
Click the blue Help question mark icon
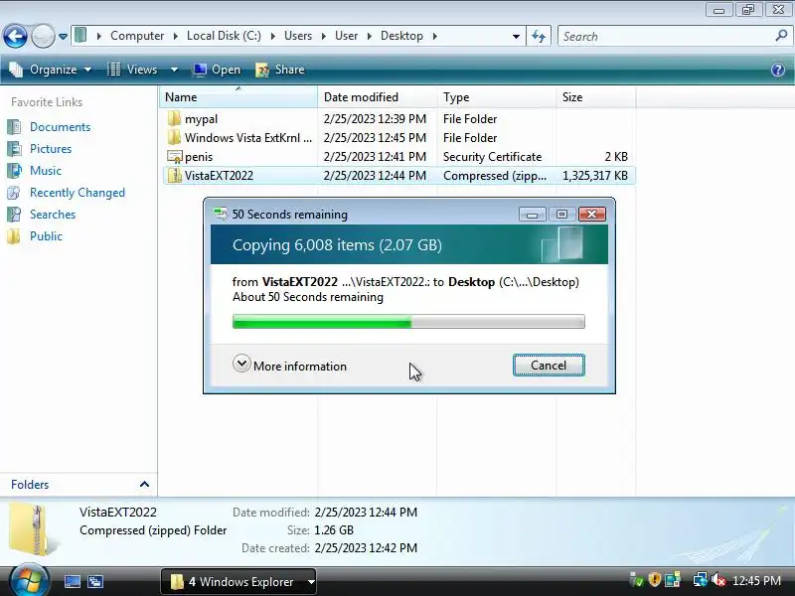[x=778, y=70]
